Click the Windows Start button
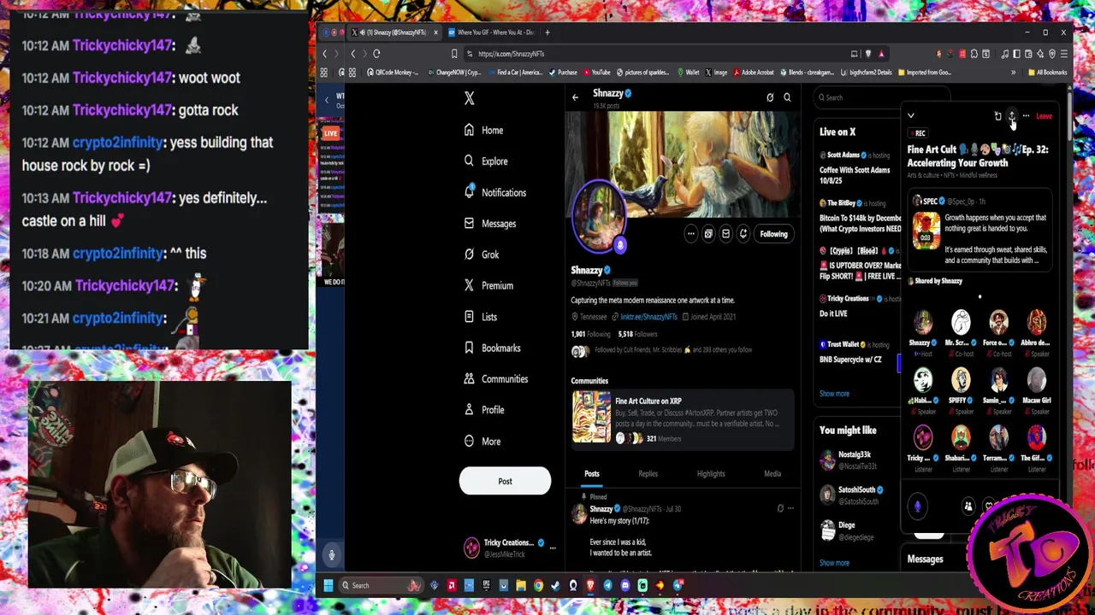The height and width of the screenshot is (615, 1095). click(x=328, y=585)
